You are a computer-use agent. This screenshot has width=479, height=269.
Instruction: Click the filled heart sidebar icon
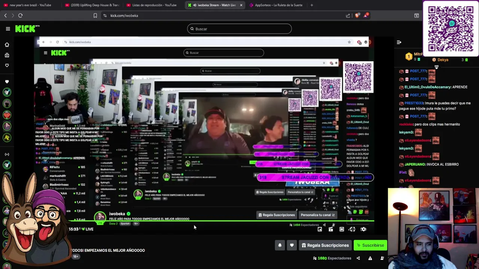[7, 82]
